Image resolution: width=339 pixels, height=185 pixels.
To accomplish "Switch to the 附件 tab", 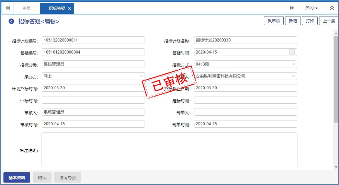I will pos(42,177).
